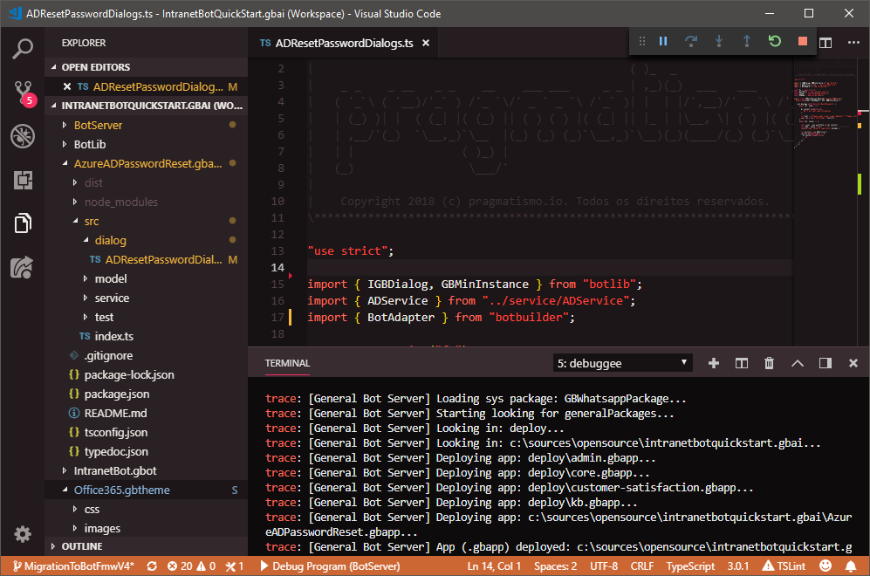Click the Step Over debug button
Viewport: 870px width, 576px height.
tap(691, 41)
